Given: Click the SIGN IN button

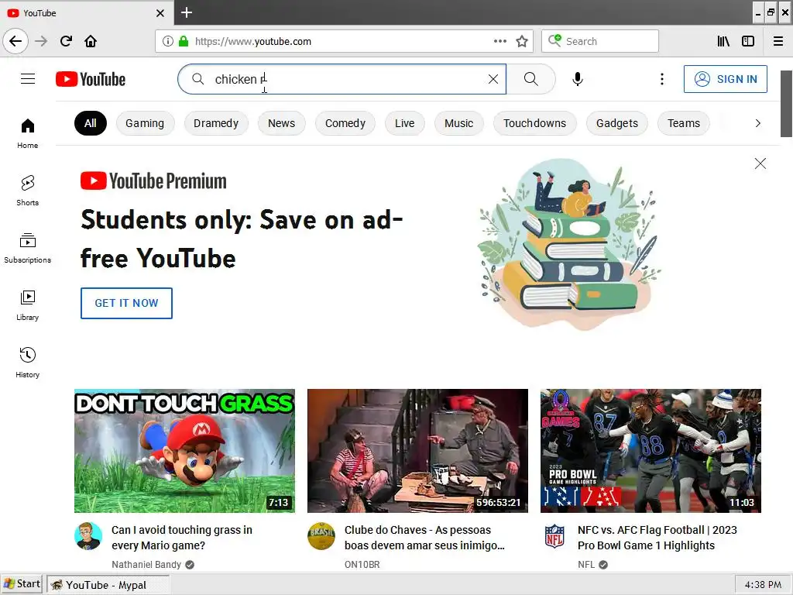Looking at the screenshot, I should [x=725, y=79].
